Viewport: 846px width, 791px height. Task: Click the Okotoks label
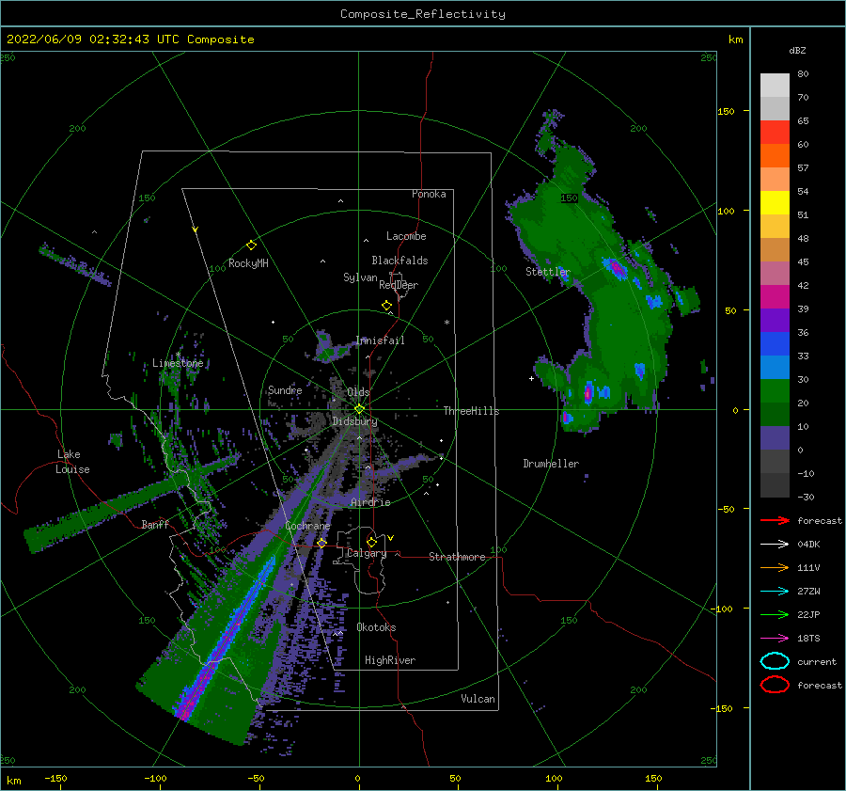(376, 627)
